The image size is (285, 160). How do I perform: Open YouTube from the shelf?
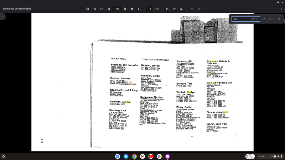coord(151,156)
